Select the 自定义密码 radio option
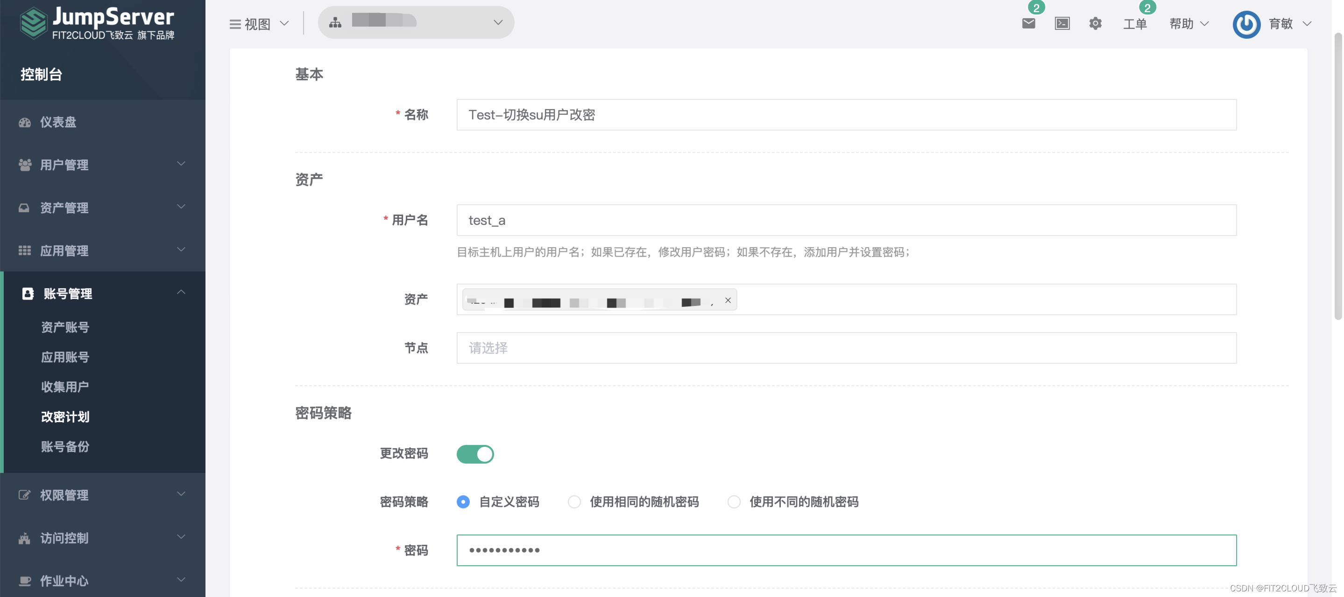This screenshot has width=1344, height=597. coord(463,502)
